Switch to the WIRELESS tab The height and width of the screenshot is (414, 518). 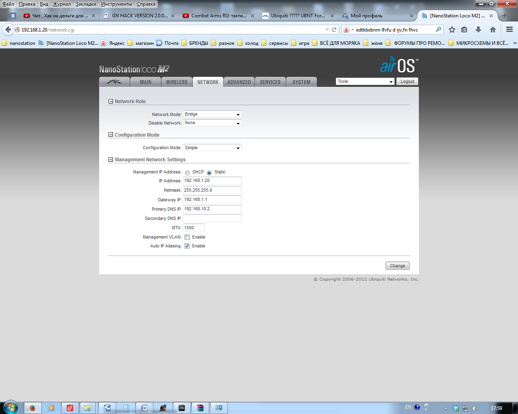(x=177, y=82)
